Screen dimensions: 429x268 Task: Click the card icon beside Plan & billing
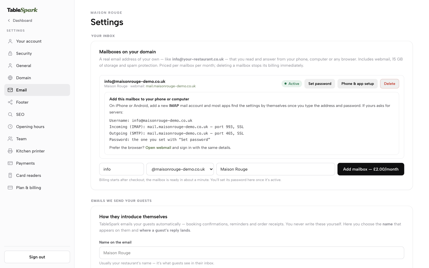pos(10,188)
